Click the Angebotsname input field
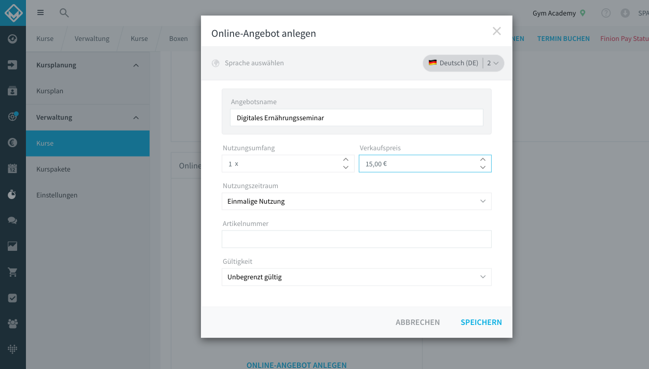Screen dimensions: 649x369 (x=357, y=118)
